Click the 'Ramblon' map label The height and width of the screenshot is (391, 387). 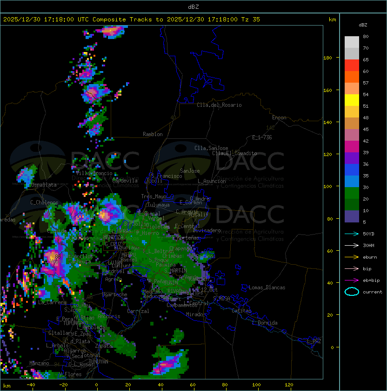[x=153, y=134]
